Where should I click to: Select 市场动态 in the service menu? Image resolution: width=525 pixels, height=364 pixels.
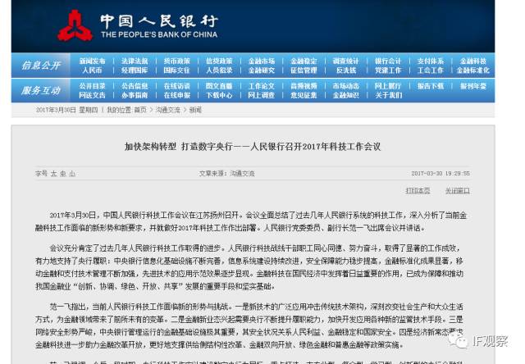coord(346,86)
